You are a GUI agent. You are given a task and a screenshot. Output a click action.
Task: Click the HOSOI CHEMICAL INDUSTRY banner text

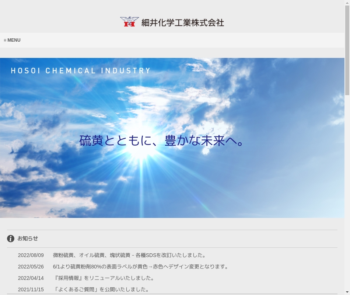pos(81,71)
